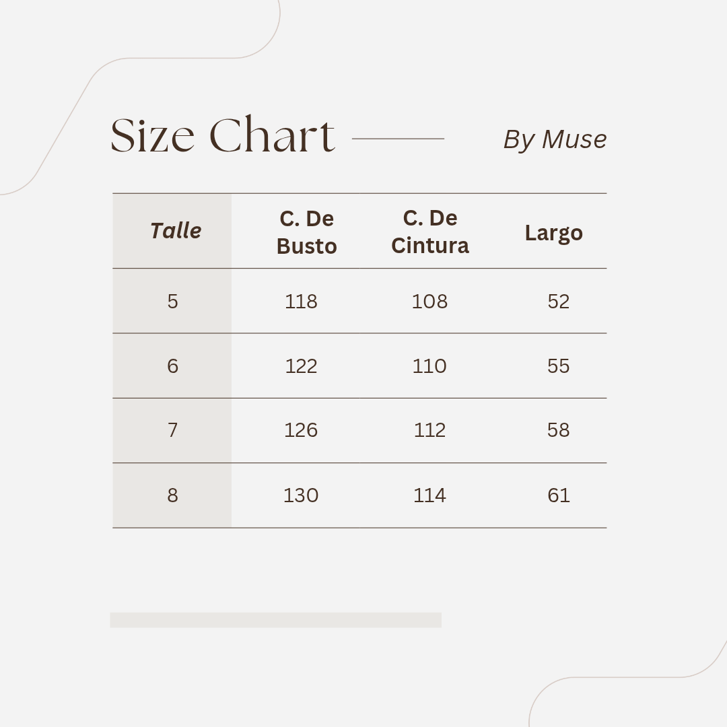Click the cintura value 112
This screenshot has width=727, height=727.
(429, 429)
